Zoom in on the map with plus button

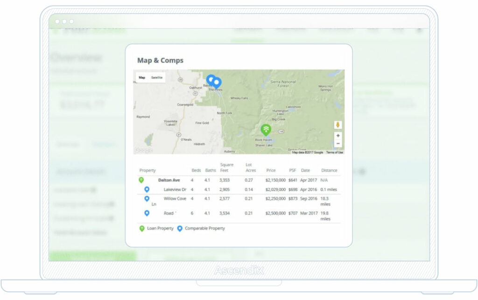click(x=338, y=135)
